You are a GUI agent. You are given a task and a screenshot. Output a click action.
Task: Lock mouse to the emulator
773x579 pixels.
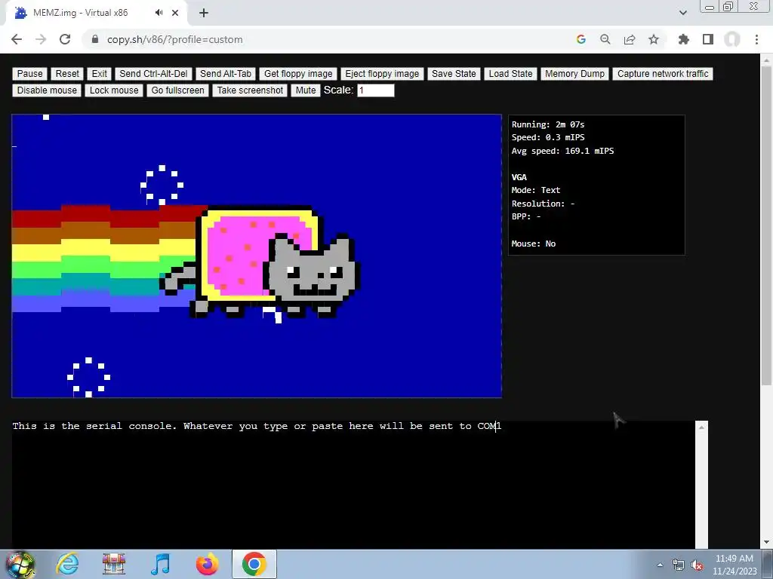click(114, 90)
